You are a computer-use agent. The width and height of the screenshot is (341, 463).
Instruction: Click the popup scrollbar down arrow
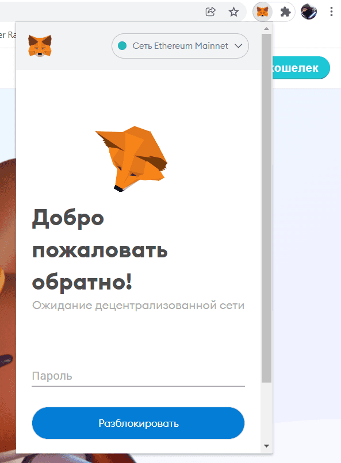tap(266, 446)
